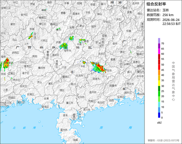This screenshot has height=144, width=182.
Task: Click the 陆川 map label
Action: click(x=73, y=84)
